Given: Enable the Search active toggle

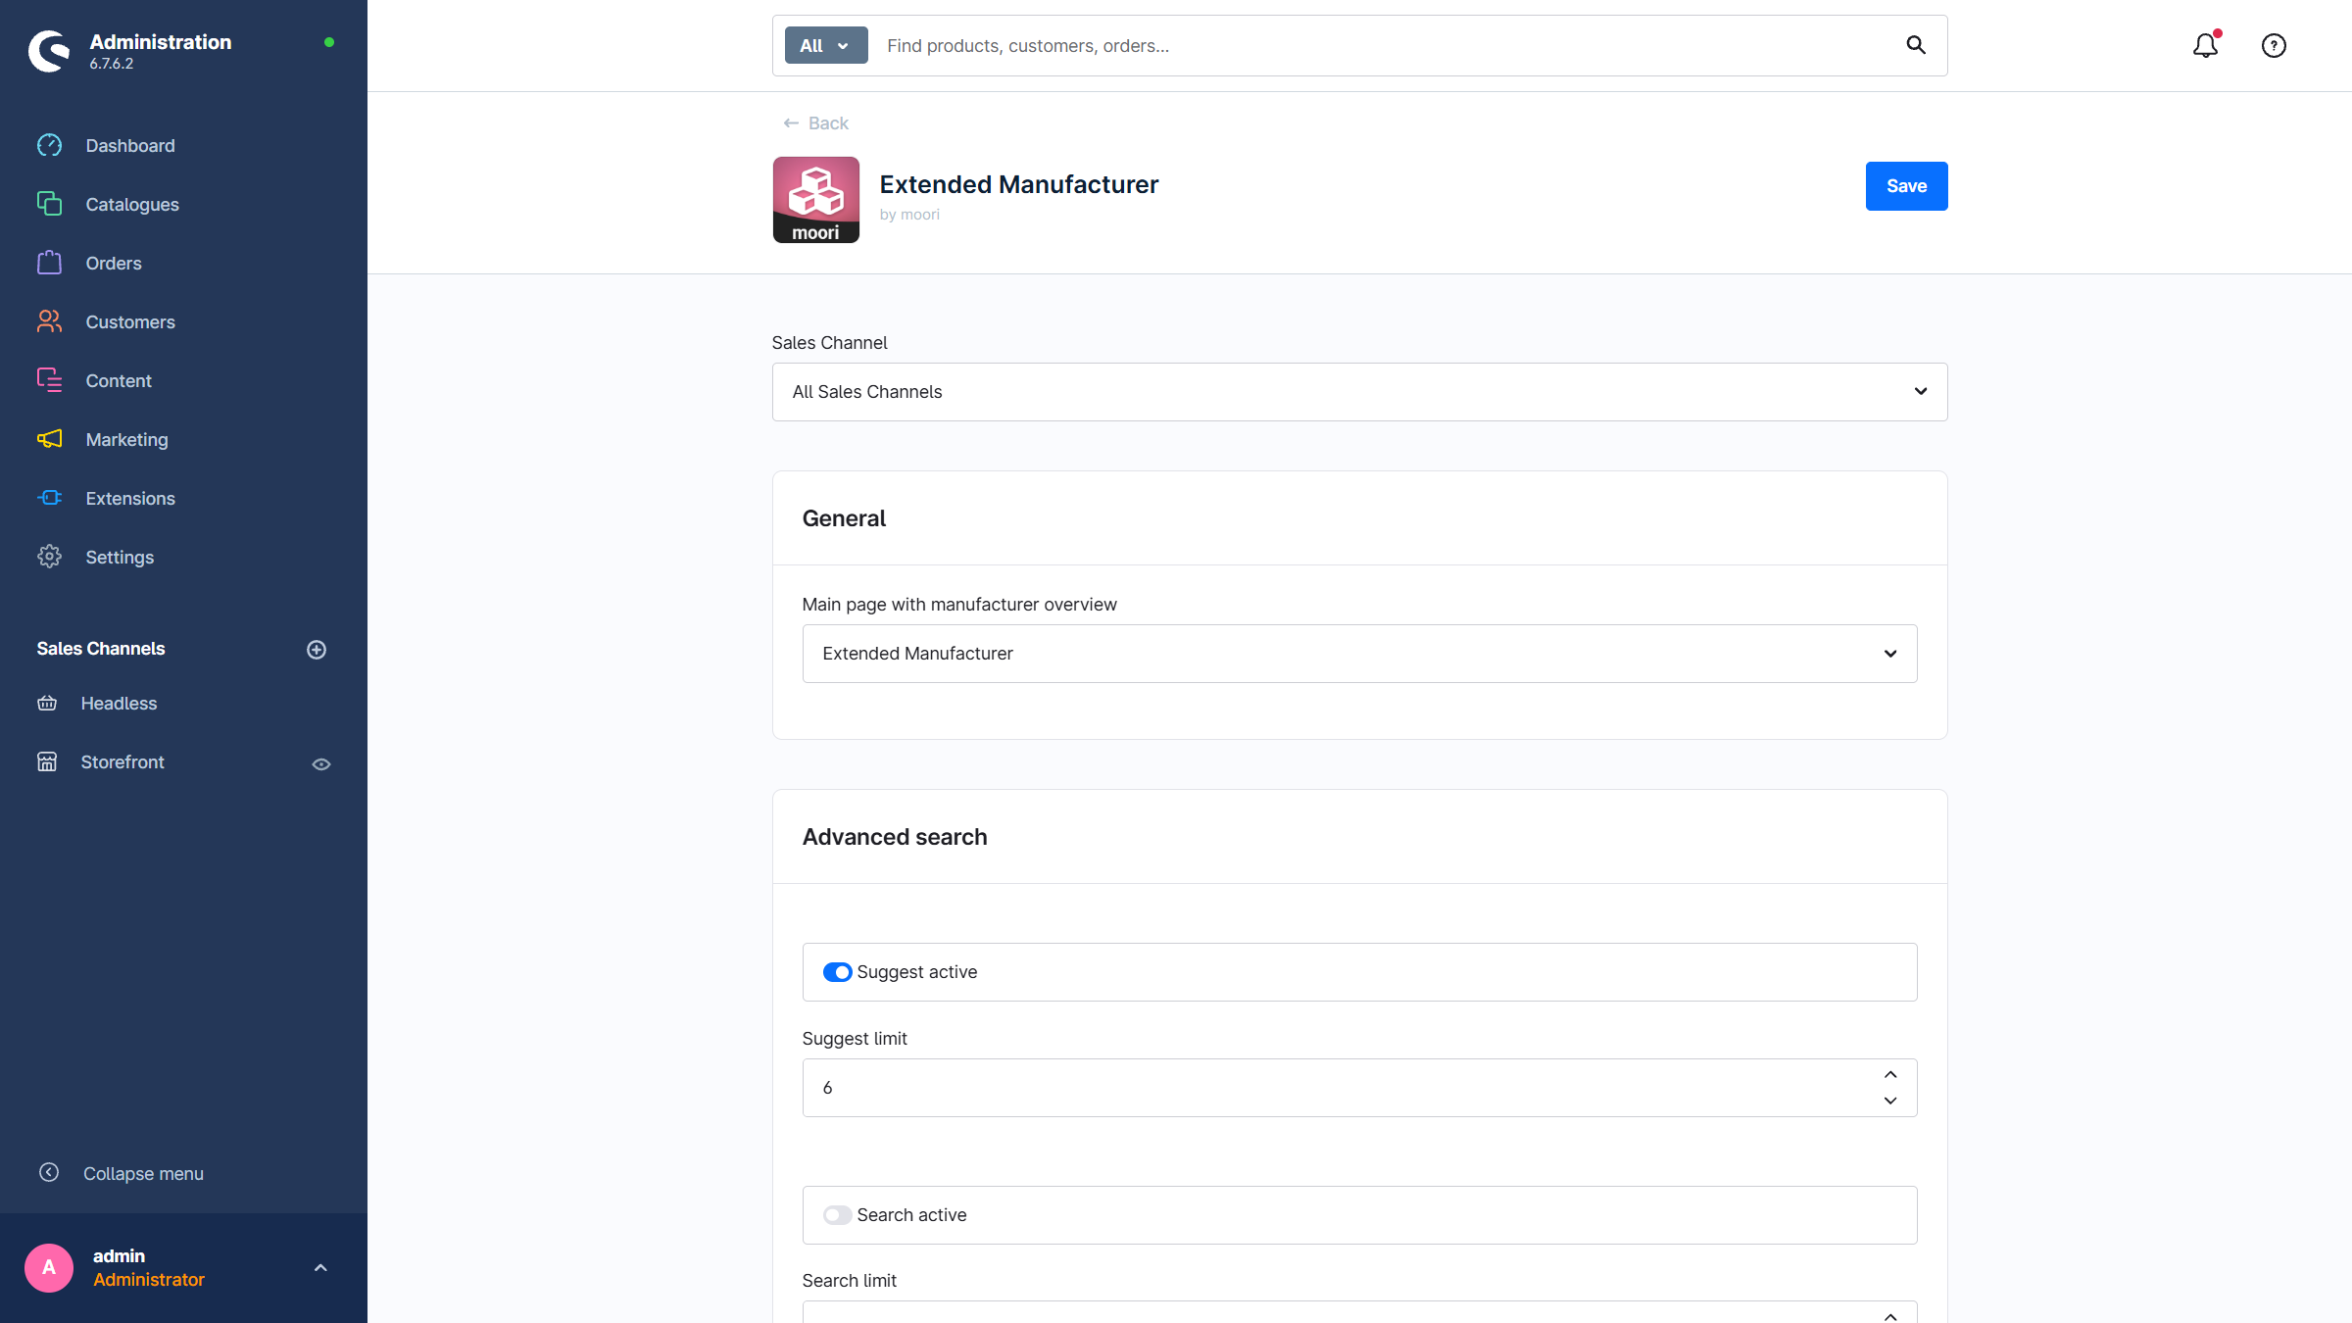Looking at the screenshot, I should (837, 1215).
